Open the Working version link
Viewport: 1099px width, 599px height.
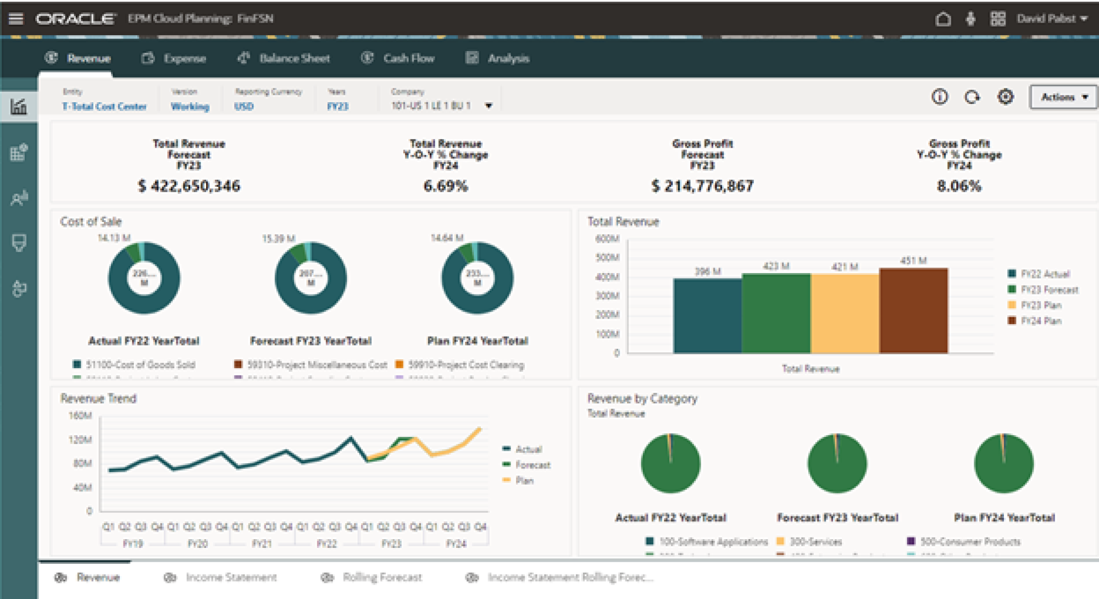pos(190,107)
